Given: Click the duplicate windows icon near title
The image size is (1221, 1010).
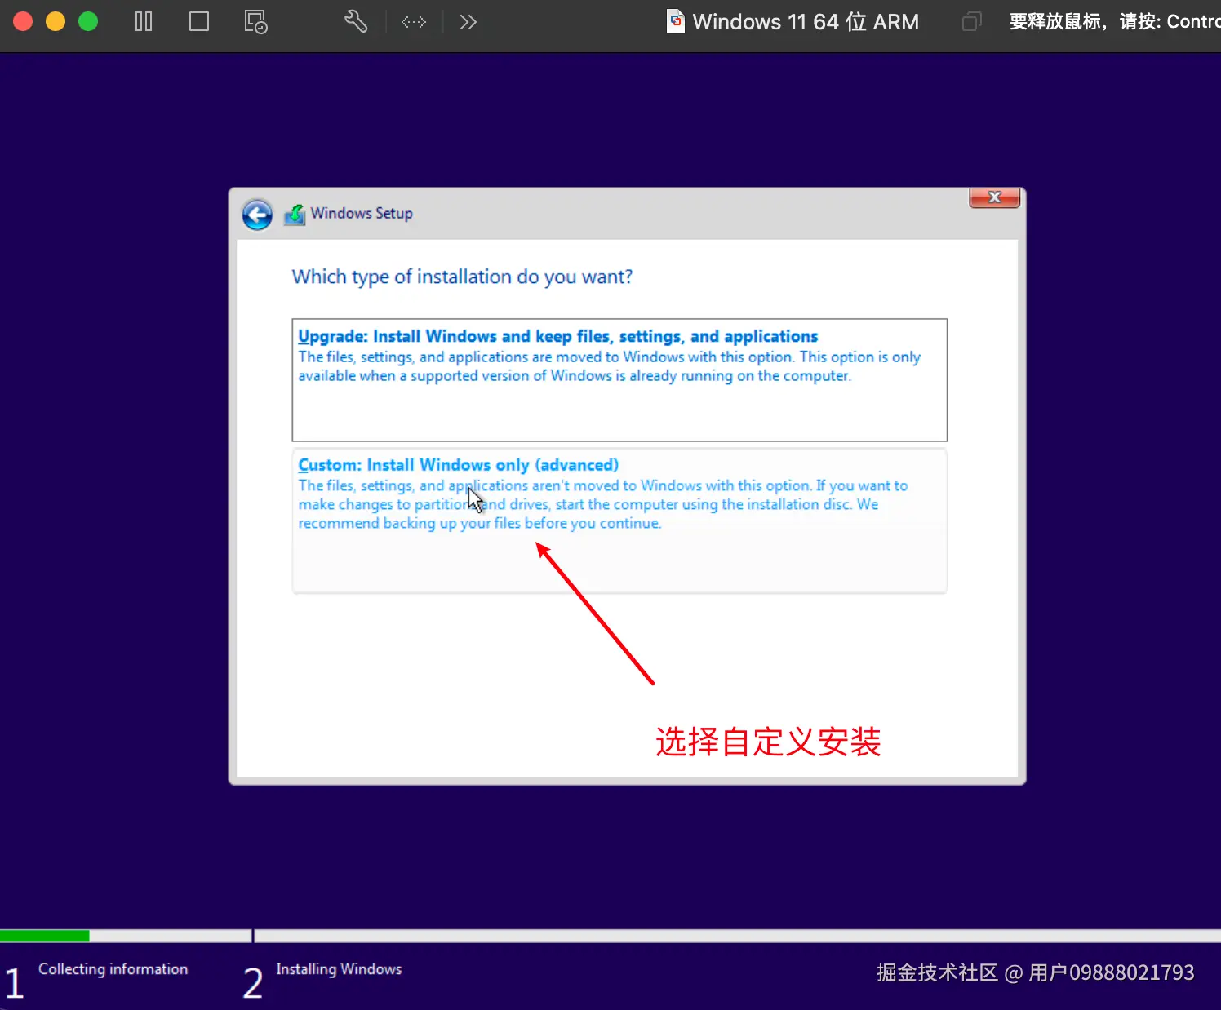Looking at the screenshot, I should (x=971, y=21).
